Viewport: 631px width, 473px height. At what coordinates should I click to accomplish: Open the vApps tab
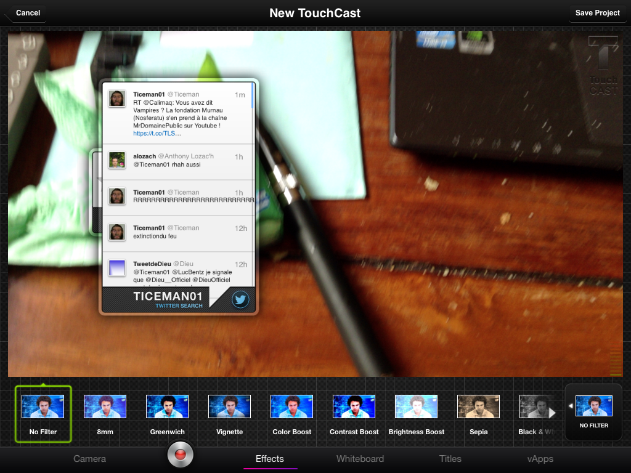(540, 458)
